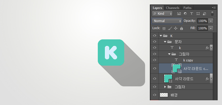
Task: Hide the selected 사각 라운드 copy layer
Action: point(154,68)
